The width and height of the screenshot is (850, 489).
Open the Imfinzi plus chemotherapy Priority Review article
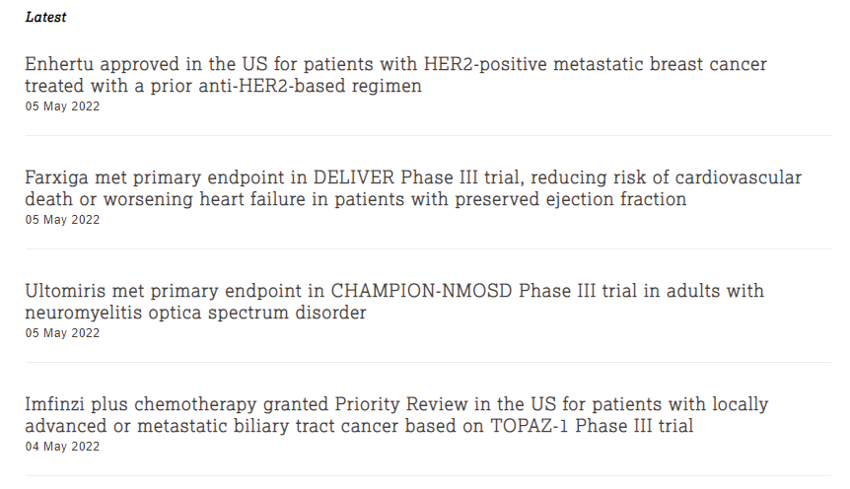396,415
